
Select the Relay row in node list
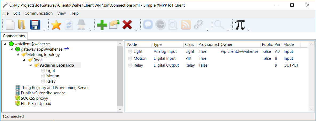coord(138,65)
